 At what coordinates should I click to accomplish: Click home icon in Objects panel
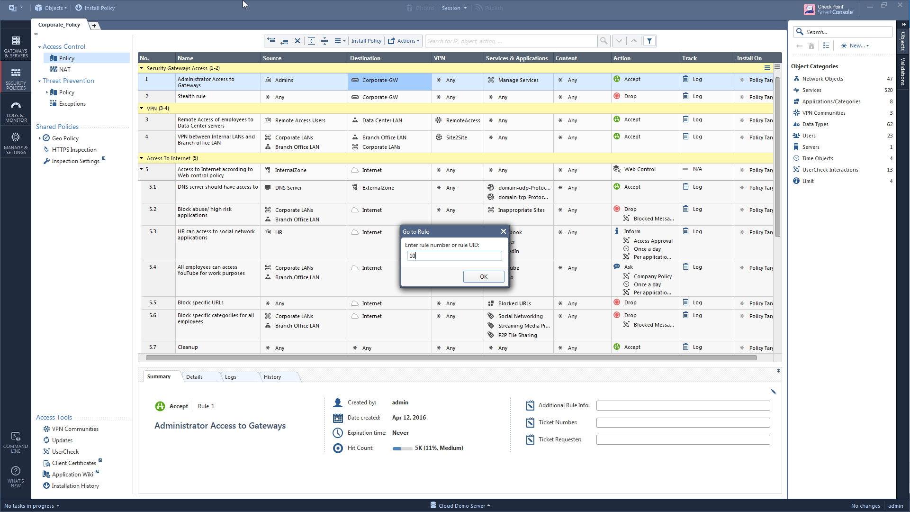click(811, 46)
